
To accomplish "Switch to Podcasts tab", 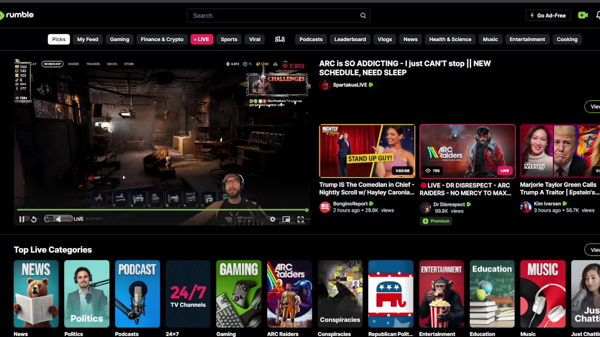I will point(311,39).
